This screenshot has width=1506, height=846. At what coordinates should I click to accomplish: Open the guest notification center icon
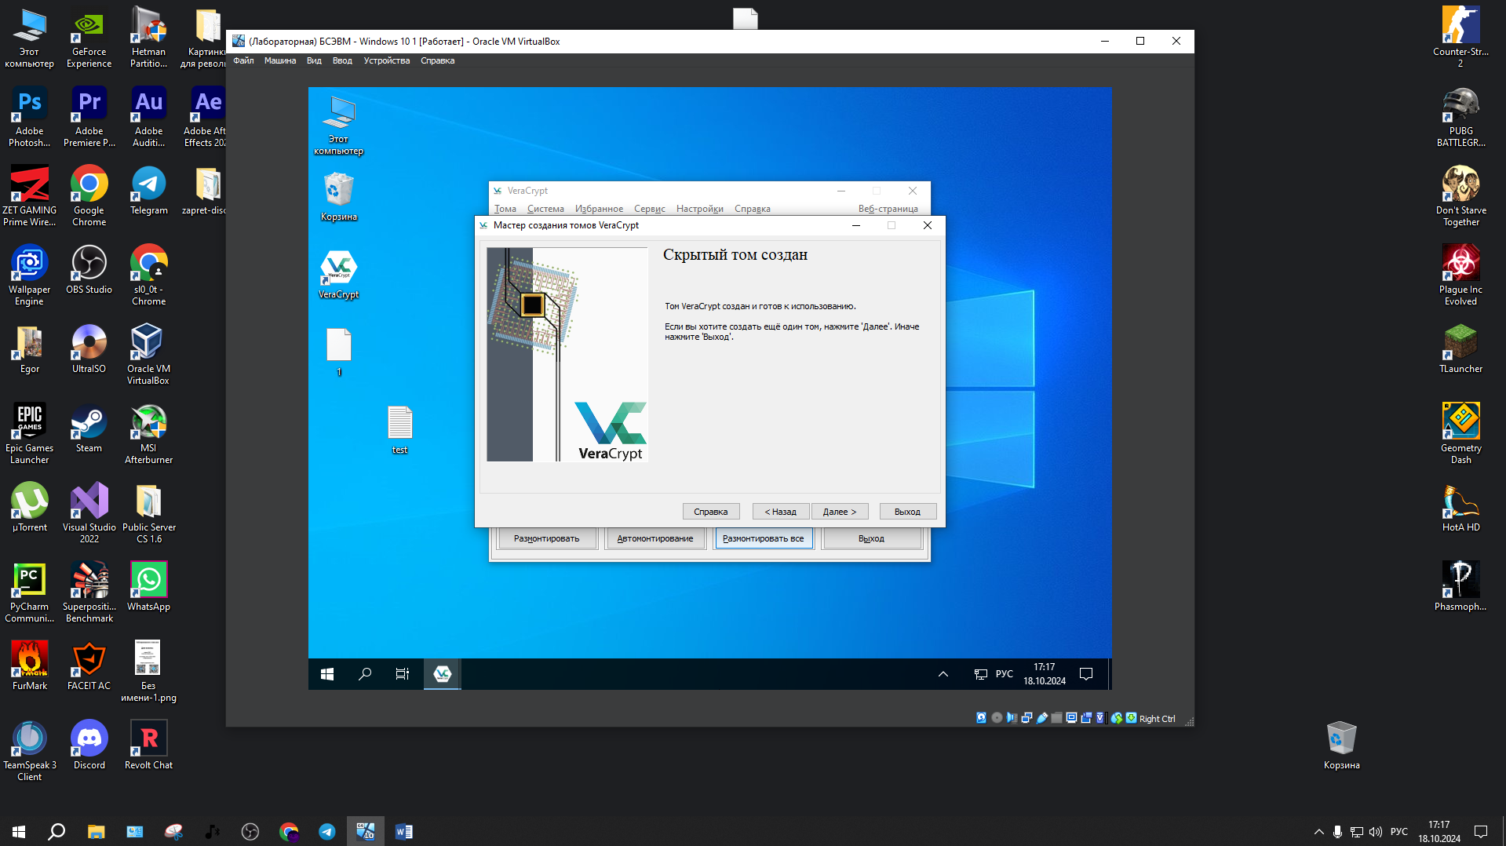coord(1086,674)
